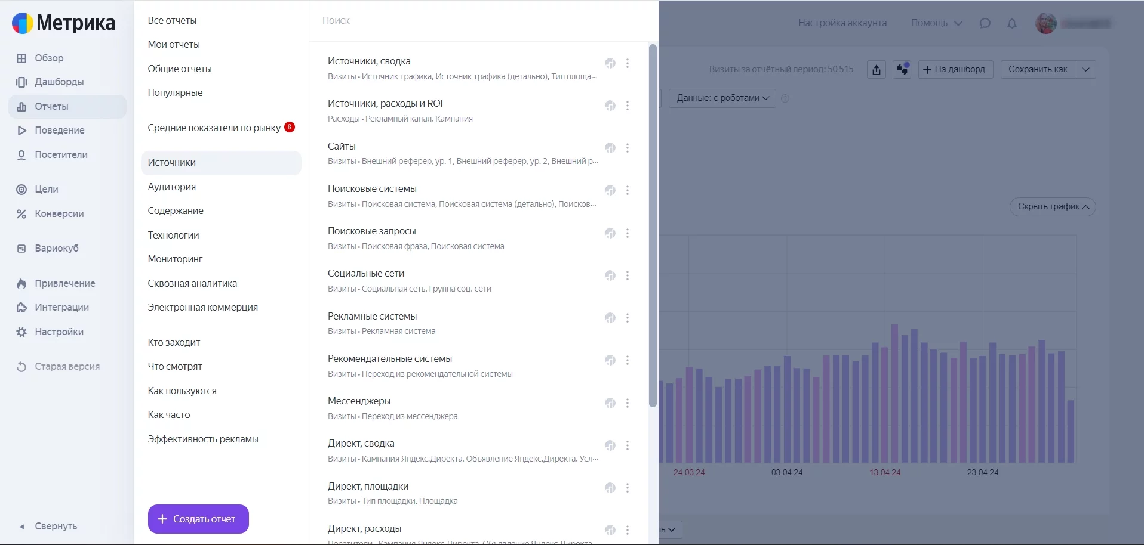Image resolution: width=1144 pixels, height=545 pixels.
Task: Click the icon beside Мессенджеры report
Action: 610,403
